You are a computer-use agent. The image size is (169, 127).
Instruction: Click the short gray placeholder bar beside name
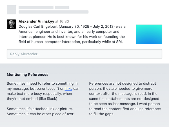point(62,7)
